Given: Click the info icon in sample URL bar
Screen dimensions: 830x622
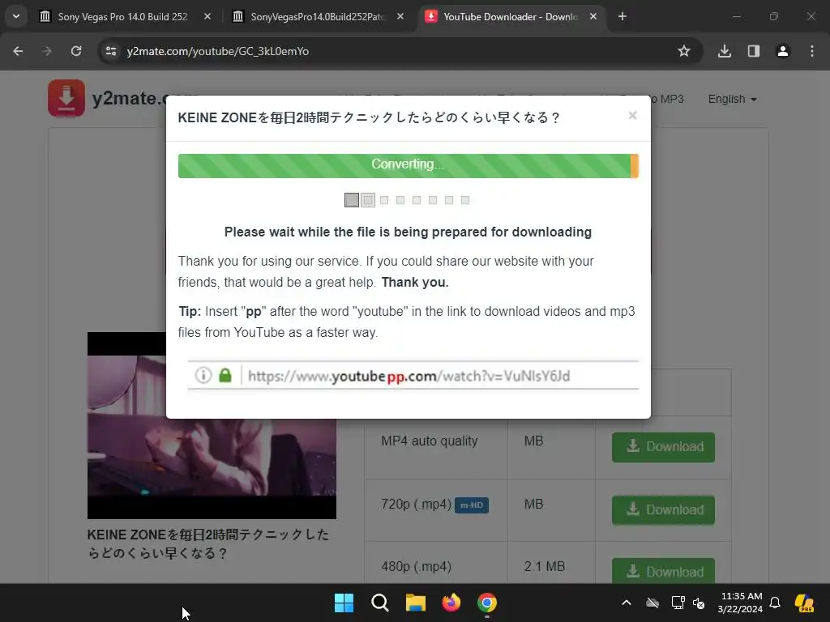Looking at the screenshot, I should click(x=203, y=376).
